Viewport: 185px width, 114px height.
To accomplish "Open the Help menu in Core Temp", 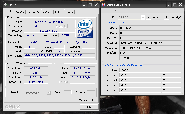I will click(121, 10).
